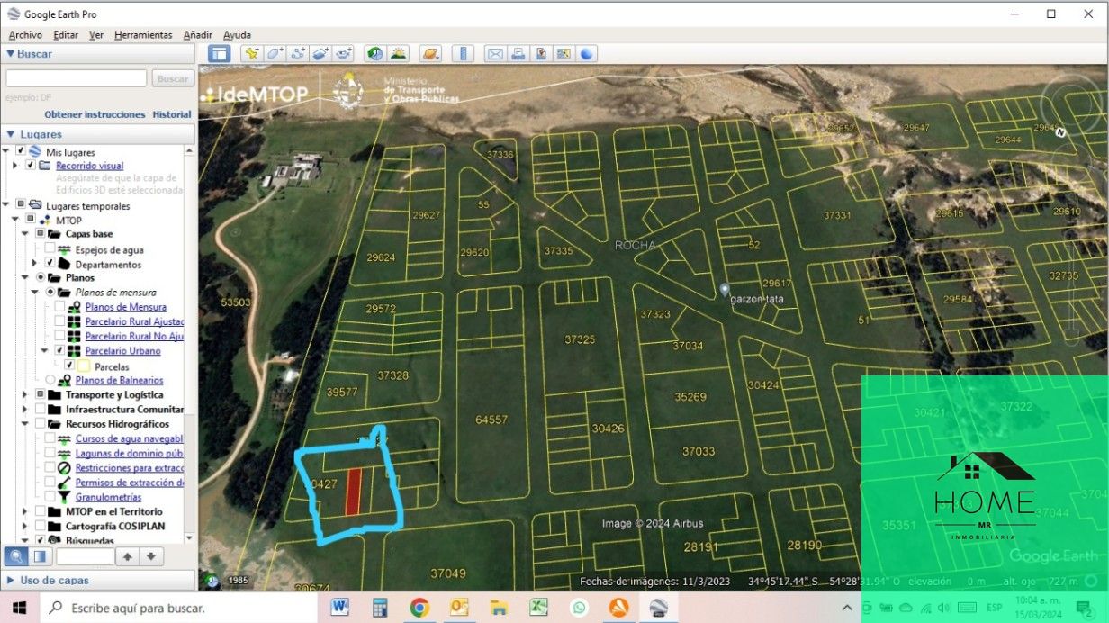This screenshot has height=623, width=1109.
Task: Show historical imagery clock tool
Action: tap(374, 53)
